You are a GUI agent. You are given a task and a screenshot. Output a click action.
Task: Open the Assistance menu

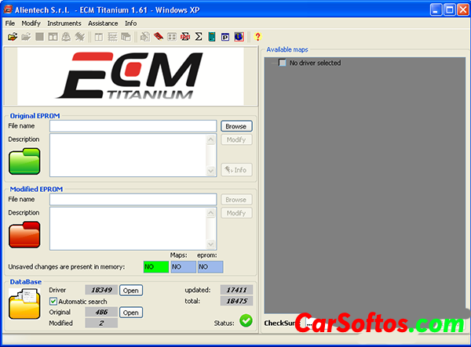(103, 23)
